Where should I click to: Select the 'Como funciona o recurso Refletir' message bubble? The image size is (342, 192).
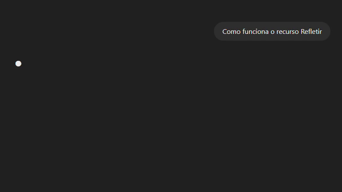(272, 31)
